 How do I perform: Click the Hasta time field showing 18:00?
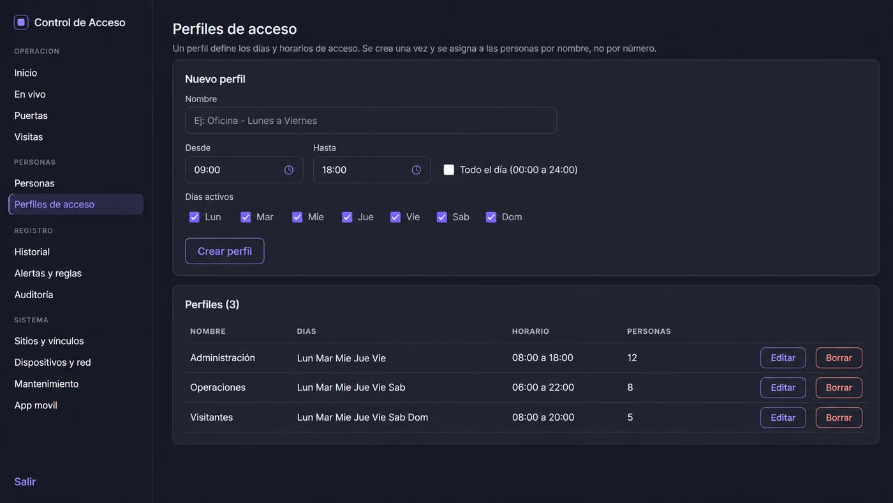click(372, 170)
